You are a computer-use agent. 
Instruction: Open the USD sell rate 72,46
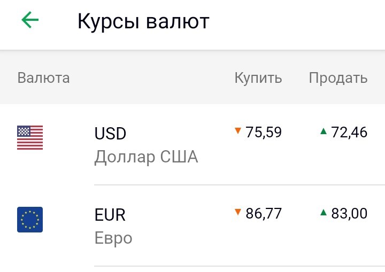(349, 132)
